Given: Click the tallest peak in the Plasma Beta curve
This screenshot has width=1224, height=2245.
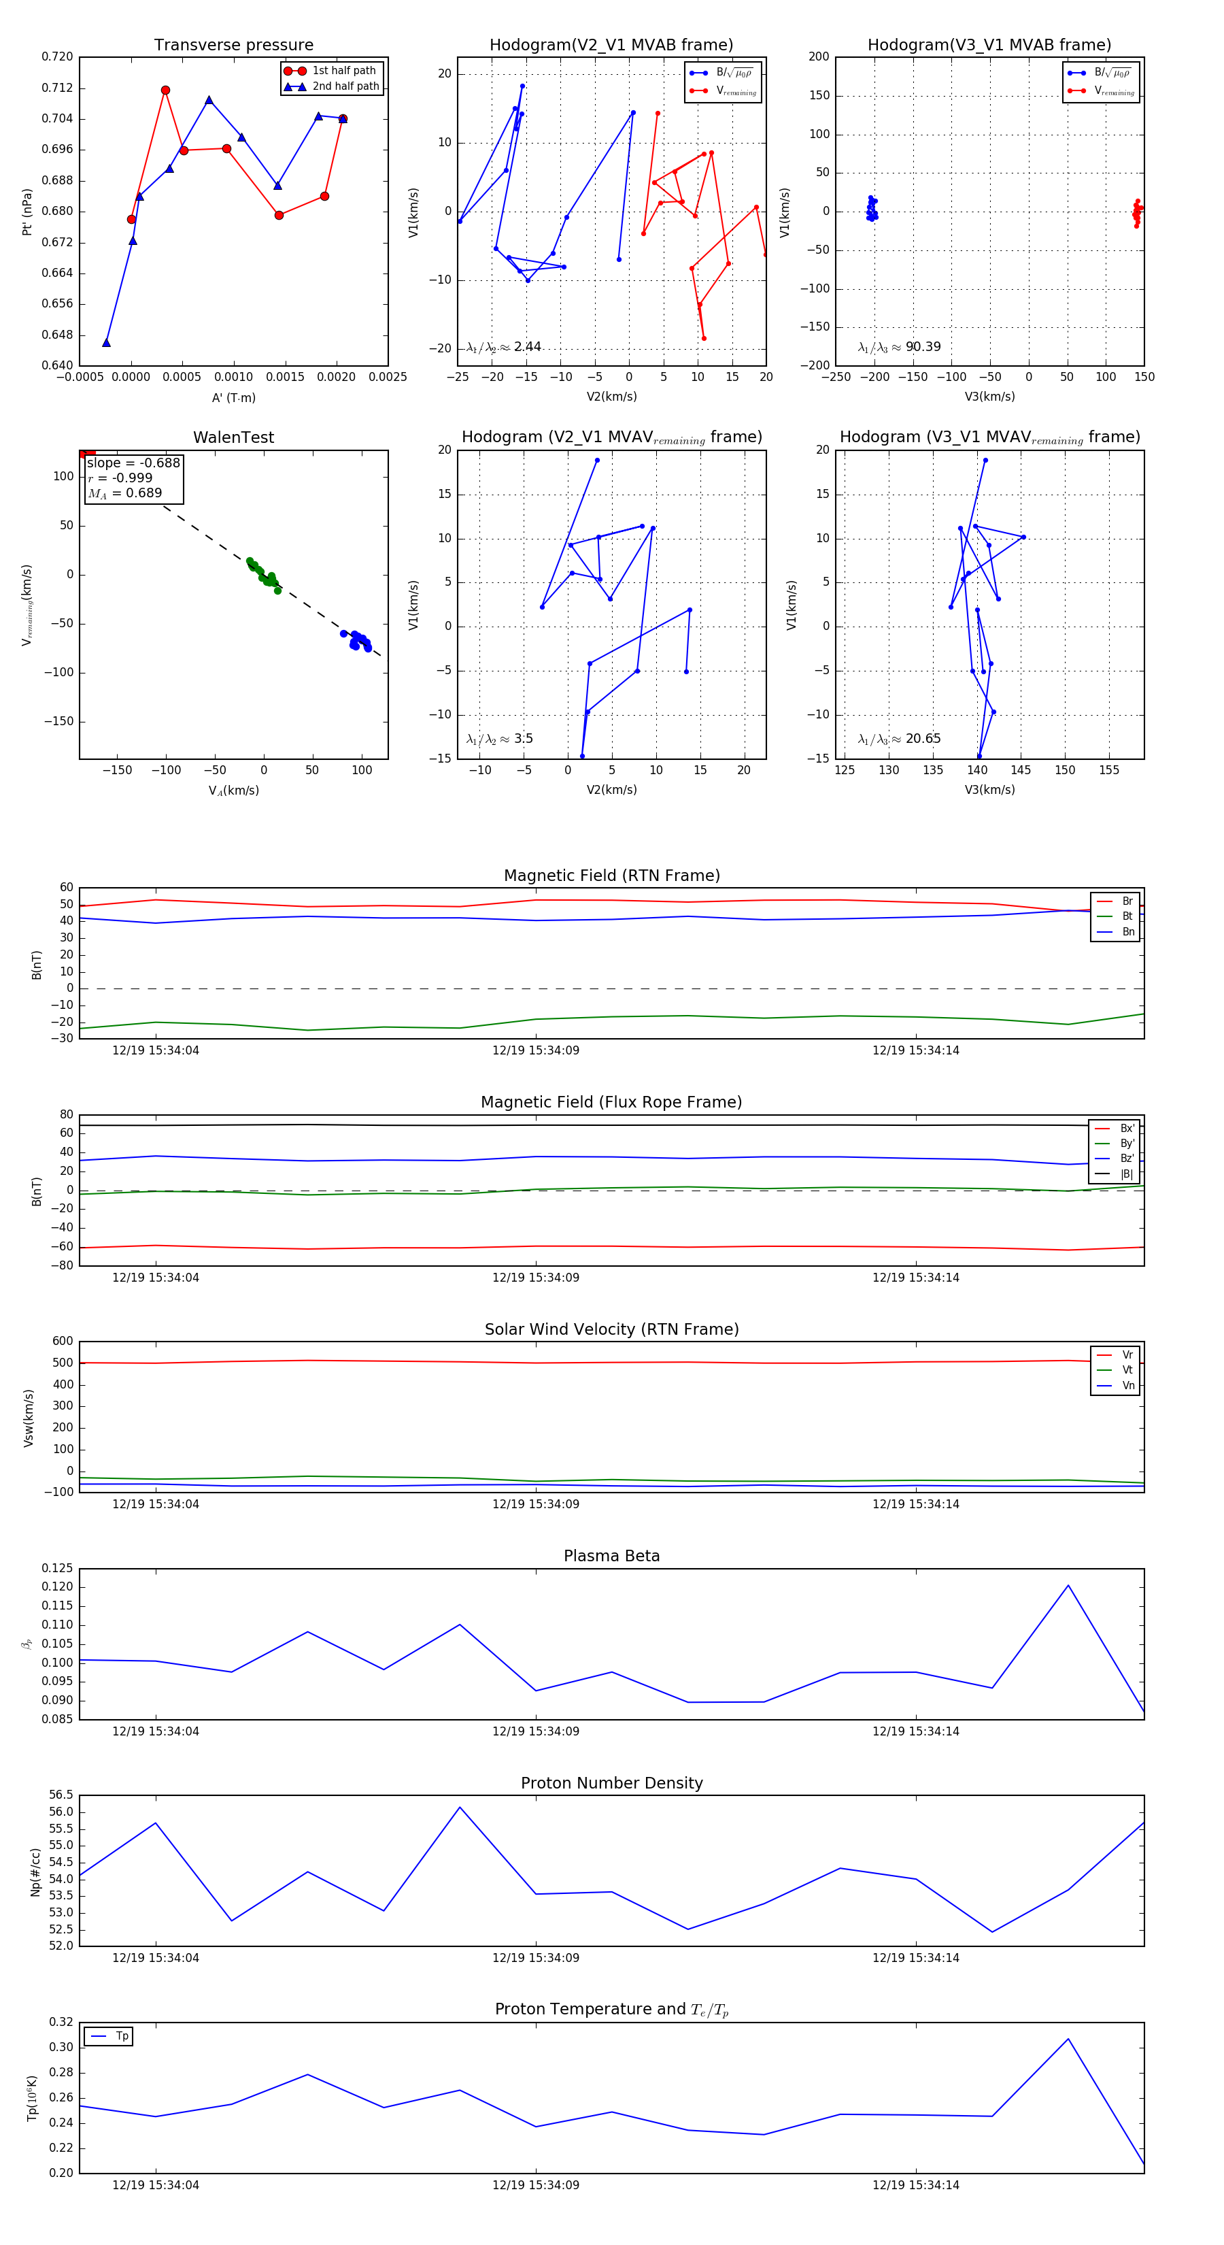Looking at the screenshot, I should [1068, 1585].
